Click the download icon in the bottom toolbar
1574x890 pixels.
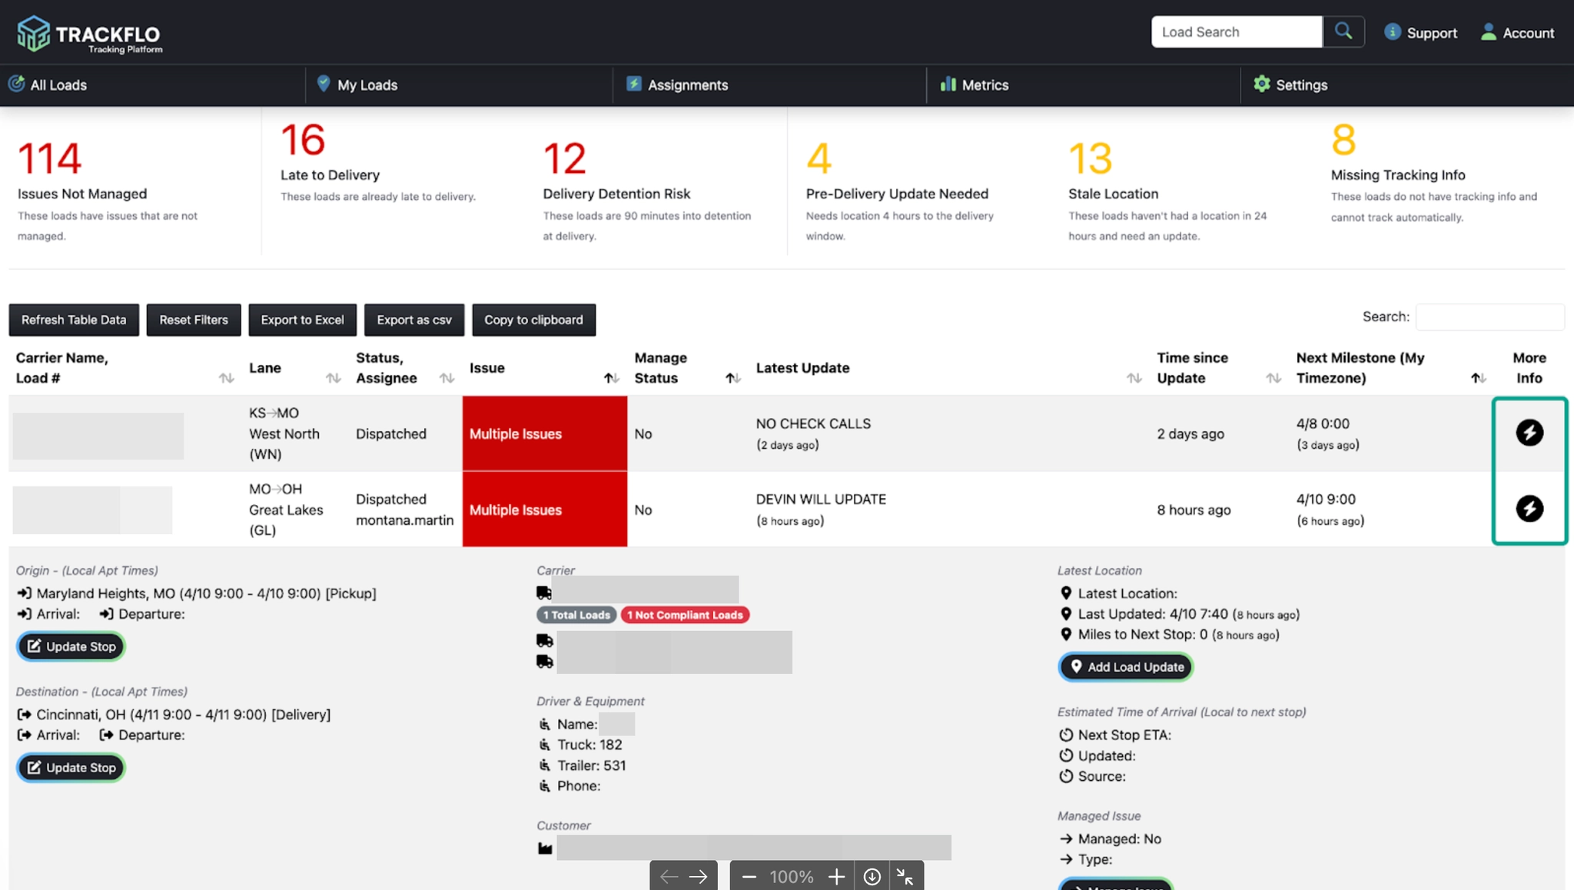click(x=872, y=876)
